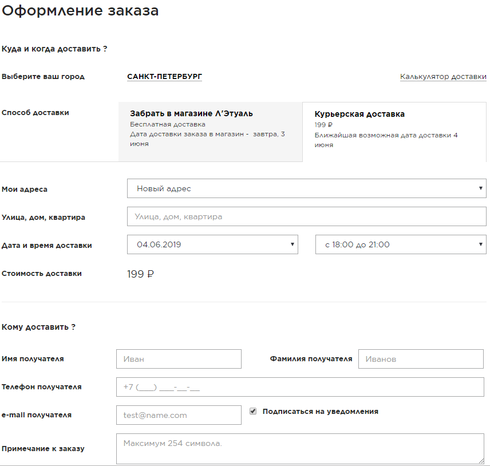The image size is (490, 466).
Task: Click the Кому доставить section heading
Action: coord(38,327)
